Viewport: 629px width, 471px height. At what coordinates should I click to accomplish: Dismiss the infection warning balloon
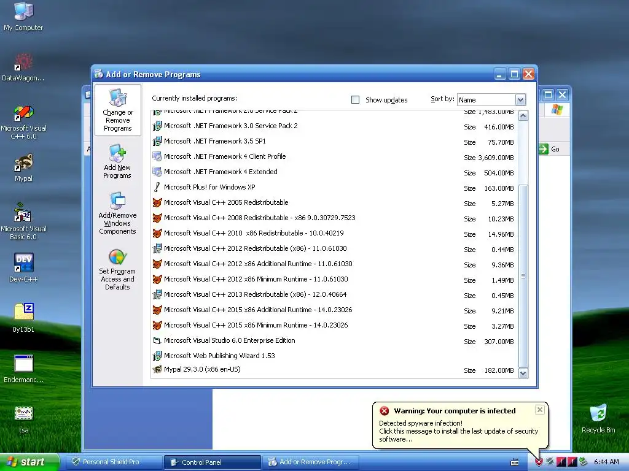pos(540,410)
